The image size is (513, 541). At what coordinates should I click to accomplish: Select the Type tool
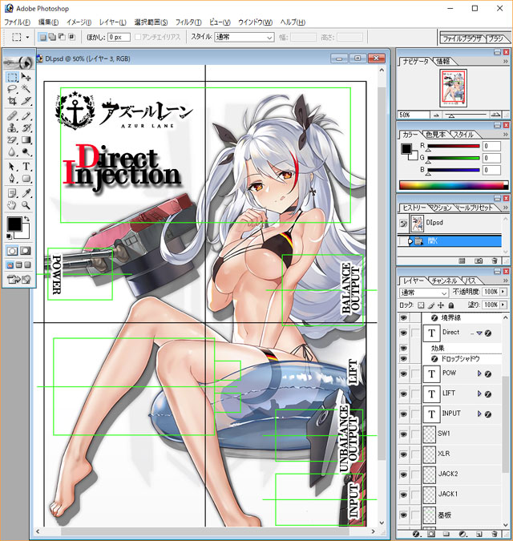tap(26, 167)
